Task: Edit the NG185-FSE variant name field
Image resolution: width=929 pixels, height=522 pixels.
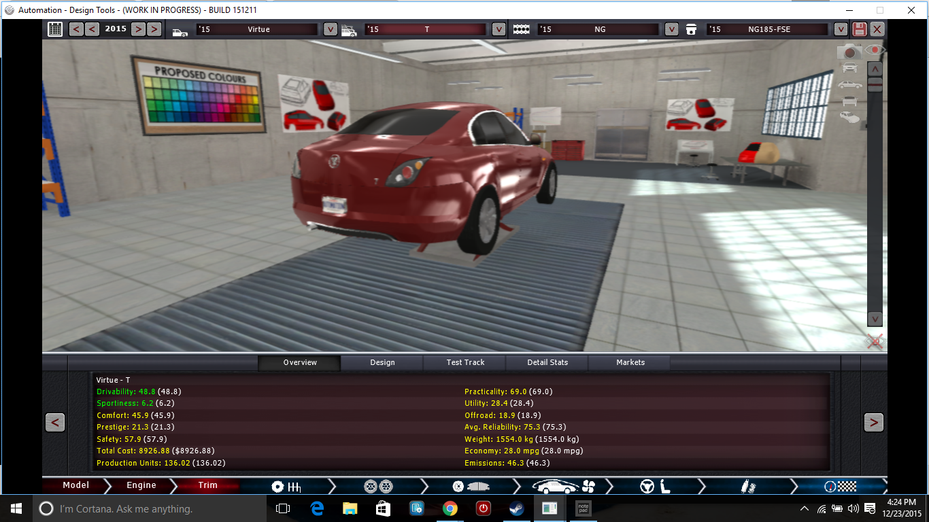Action: (x=768, y=29)
